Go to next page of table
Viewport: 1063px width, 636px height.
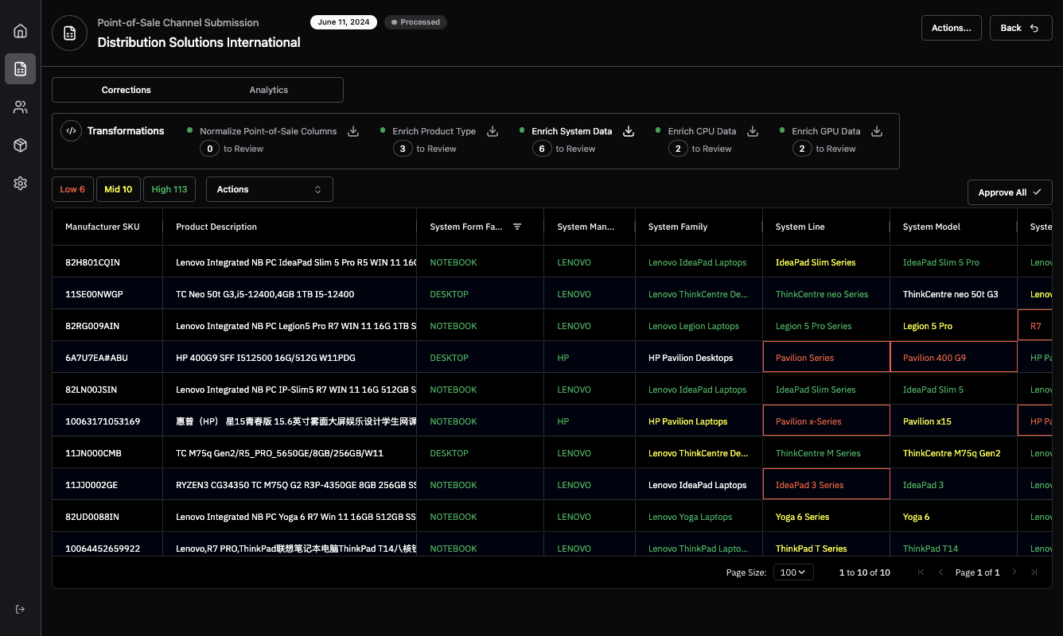pyautogui.click(x=1014, y=572)
